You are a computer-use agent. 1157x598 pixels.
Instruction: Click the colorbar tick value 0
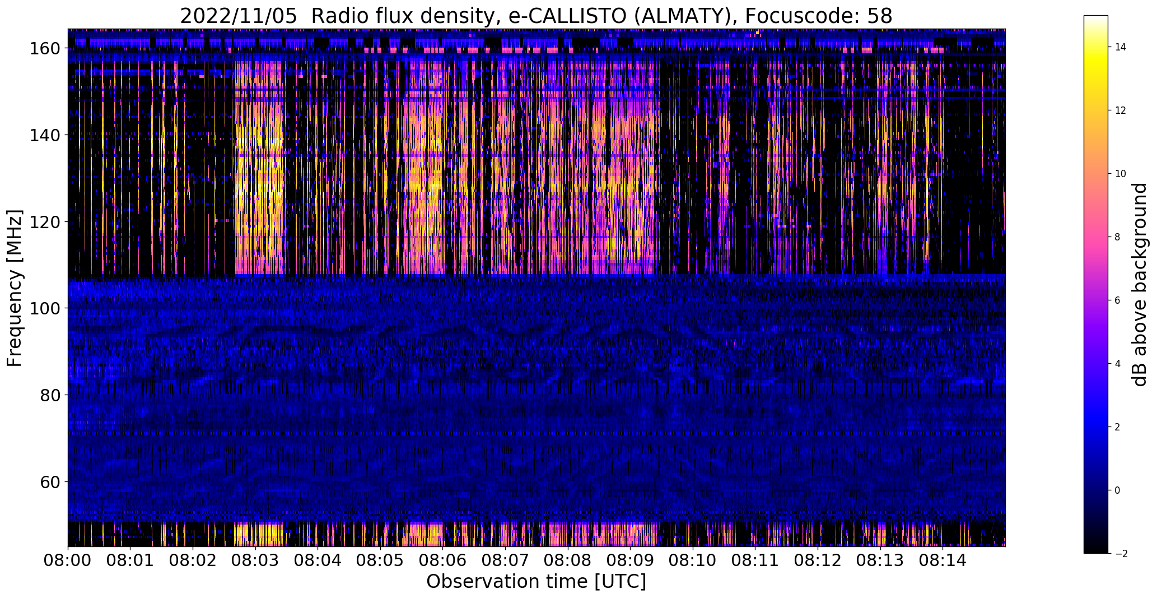tap(1118, 490)
